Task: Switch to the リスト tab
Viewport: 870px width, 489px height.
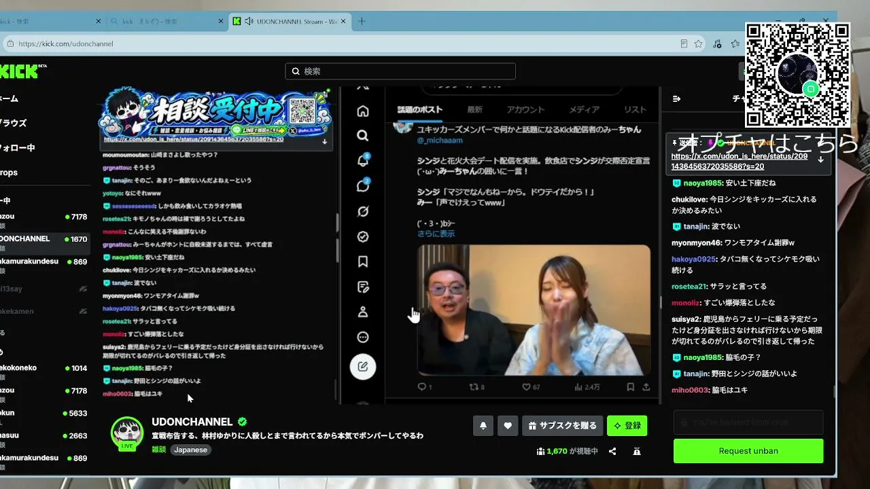Action: point(635,109)
